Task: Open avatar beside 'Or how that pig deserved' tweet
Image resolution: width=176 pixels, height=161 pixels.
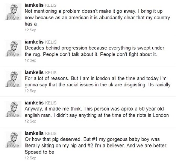Action: (14, 140)
